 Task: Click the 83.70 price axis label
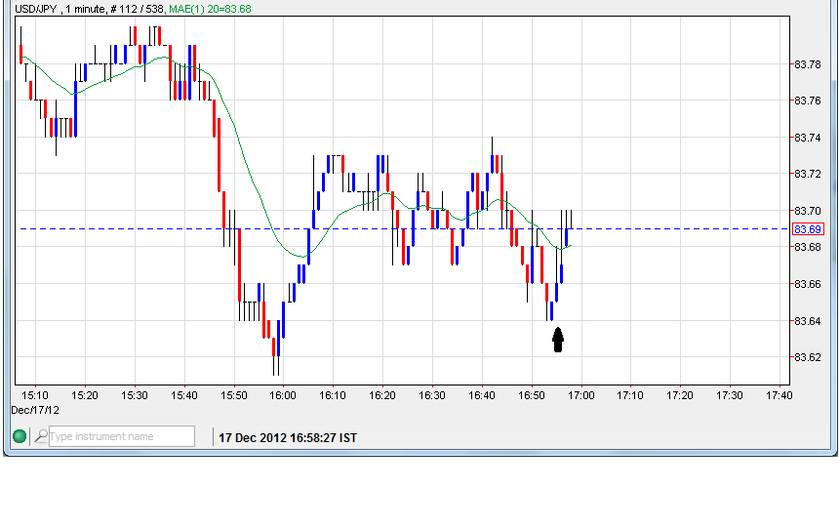click(808, 211)
